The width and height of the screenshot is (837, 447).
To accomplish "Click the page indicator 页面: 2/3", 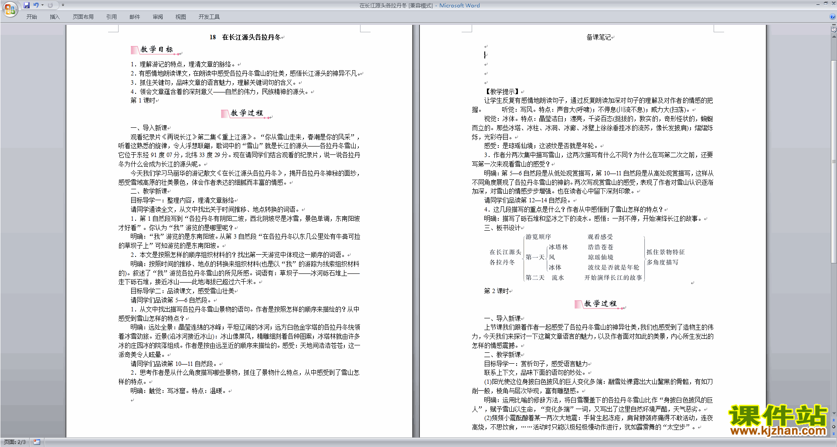I will pyautogui.click(x=15, y=442).
